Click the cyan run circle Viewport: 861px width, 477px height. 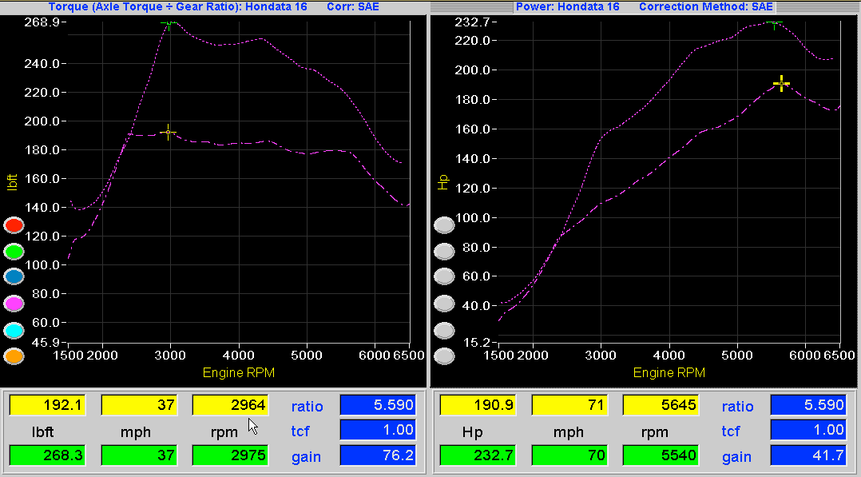14,330
